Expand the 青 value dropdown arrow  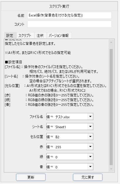(90, 167)
